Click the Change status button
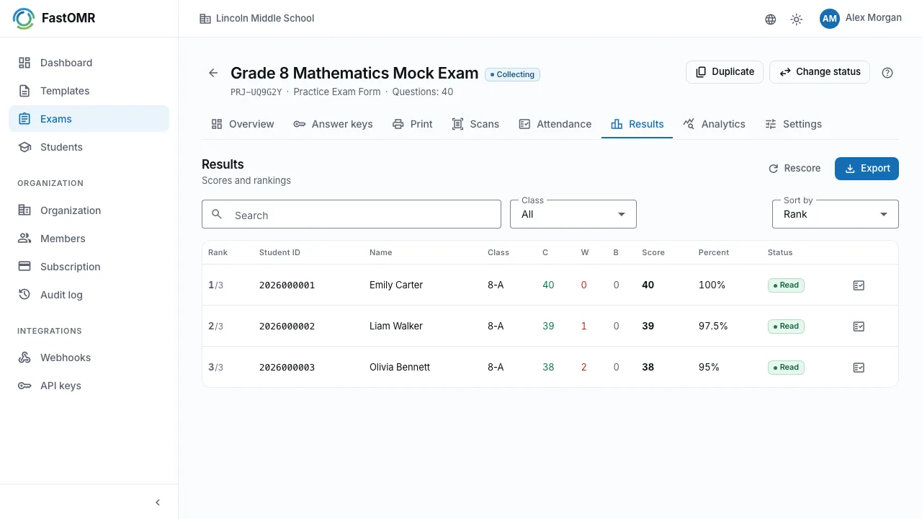 point(820,72)
